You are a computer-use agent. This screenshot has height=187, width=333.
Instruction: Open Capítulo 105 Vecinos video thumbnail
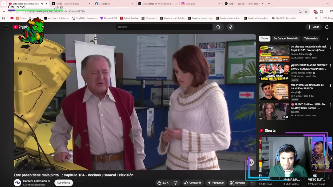point(274,54)
